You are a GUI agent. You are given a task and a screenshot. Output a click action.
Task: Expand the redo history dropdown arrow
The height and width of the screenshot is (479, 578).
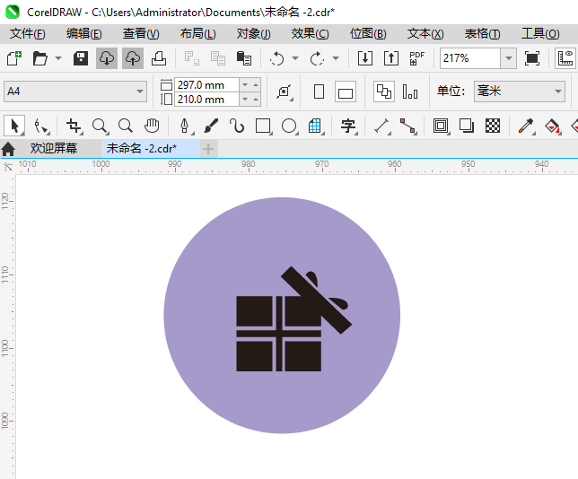point(336,58)
